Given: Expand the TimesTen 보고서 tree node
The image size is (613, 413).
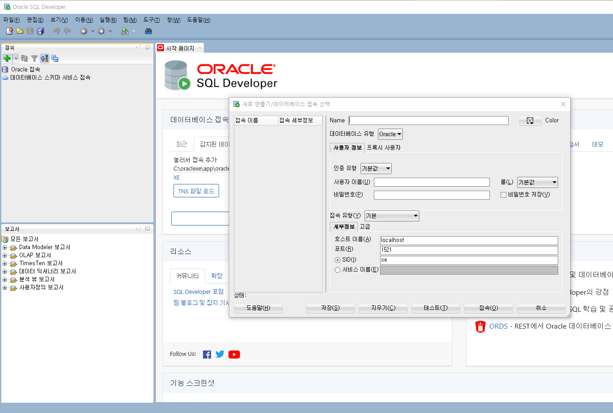Looking at the screenshot, I should tap(5, 263).
